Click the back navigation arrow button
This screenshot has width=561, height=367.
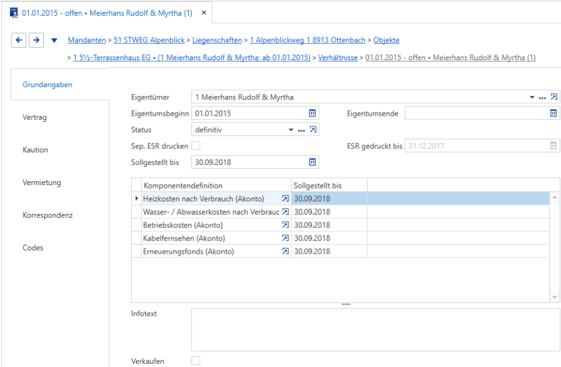pyautogui.click(x=18, y=40)
